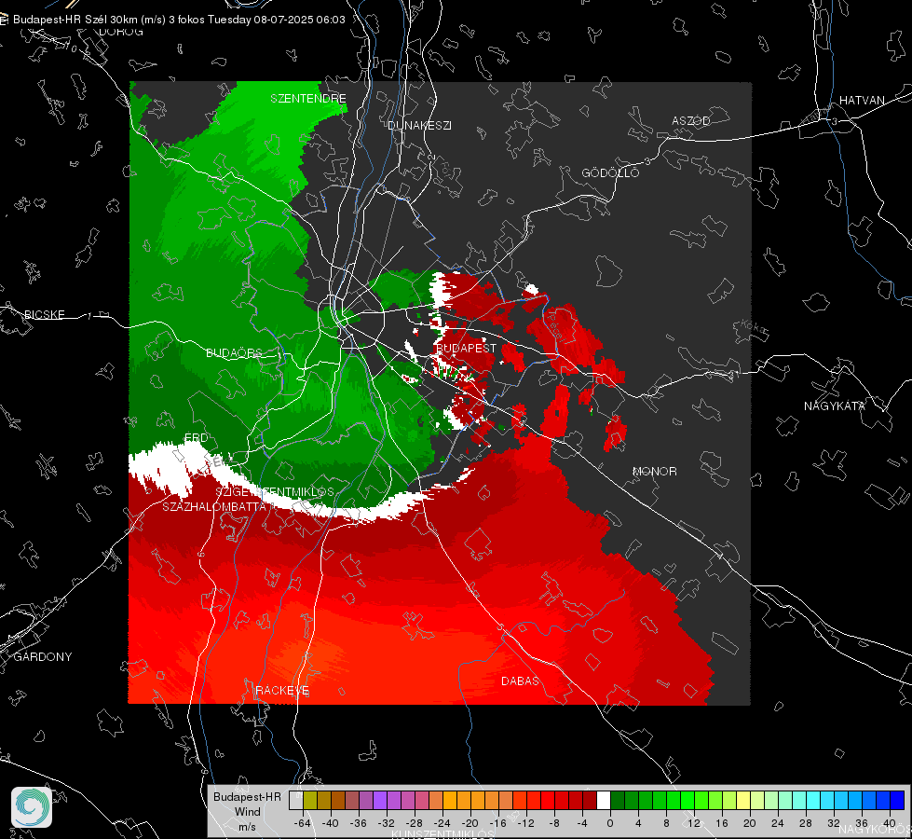Click the -36 legend scale value

(359, 823)
